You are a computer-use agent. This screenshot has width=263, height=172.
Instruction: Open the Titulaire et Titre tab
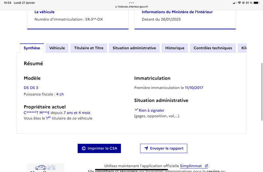point(89,48)
